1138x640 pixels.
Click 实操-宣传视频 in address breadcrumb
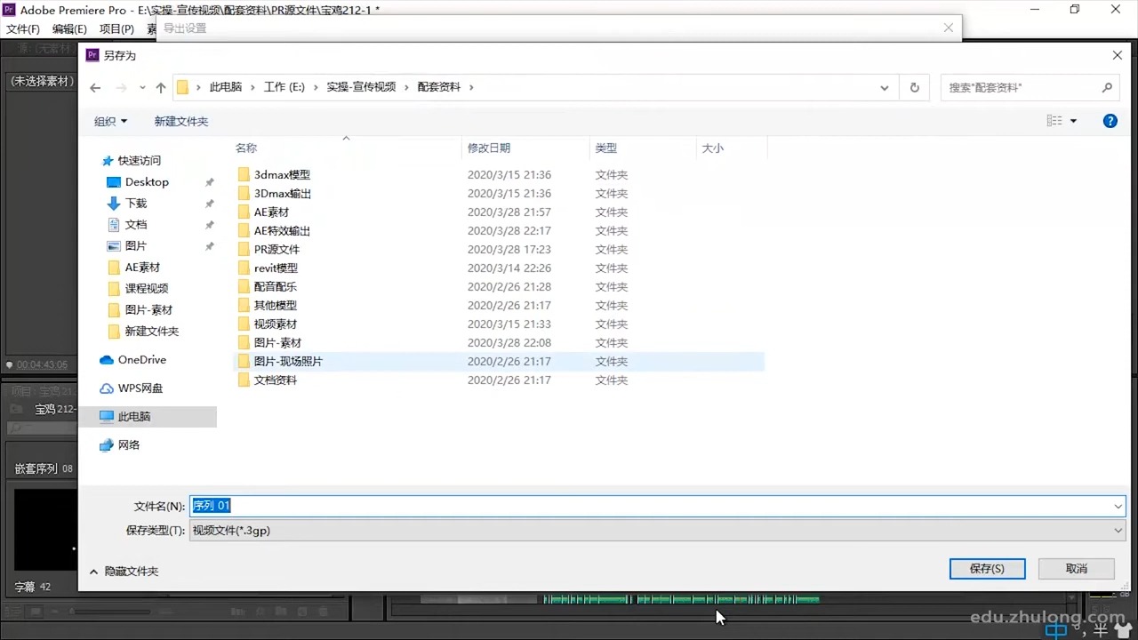pos(361,87)
